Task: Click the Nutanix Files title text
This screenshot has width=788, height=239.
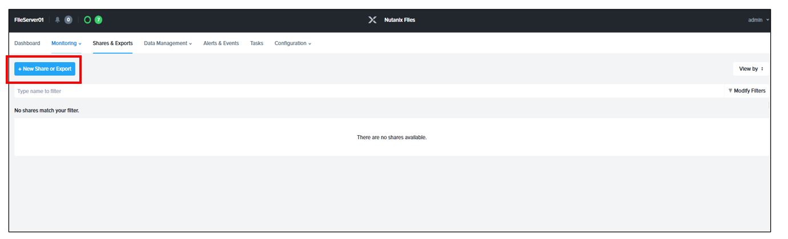Action: tap(400, 20)
